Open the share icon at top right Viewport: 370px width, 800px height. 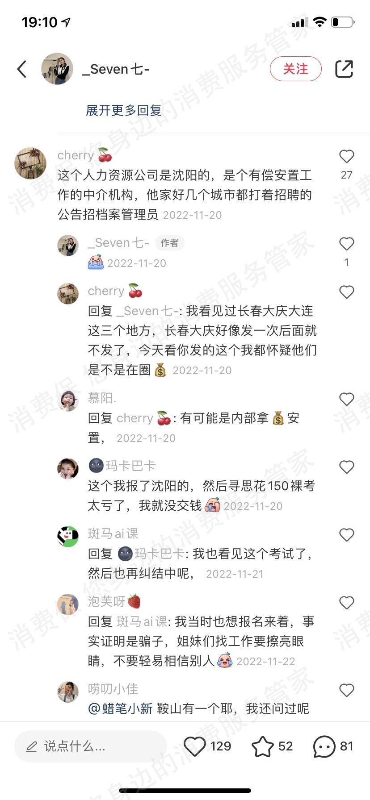coord(344,69)
